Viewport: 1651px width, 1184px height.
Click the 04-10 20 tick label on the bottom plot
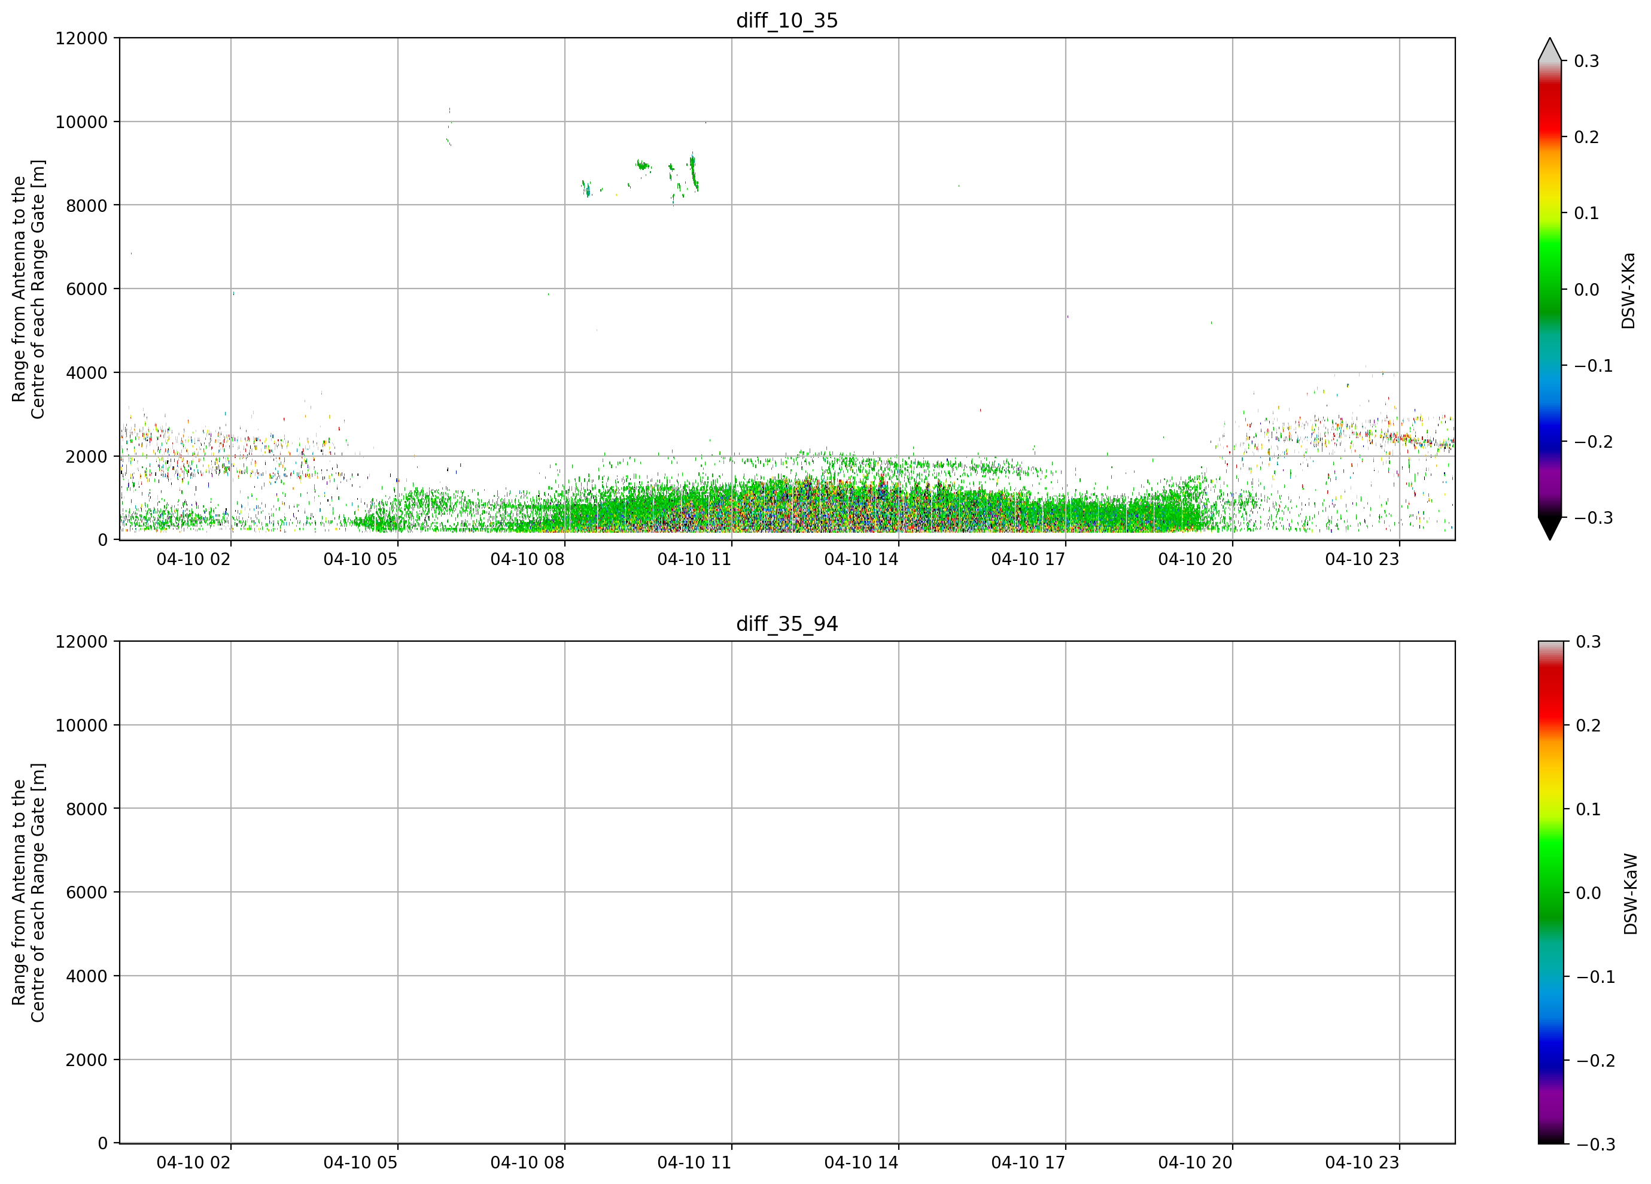pos(1195,1163)
